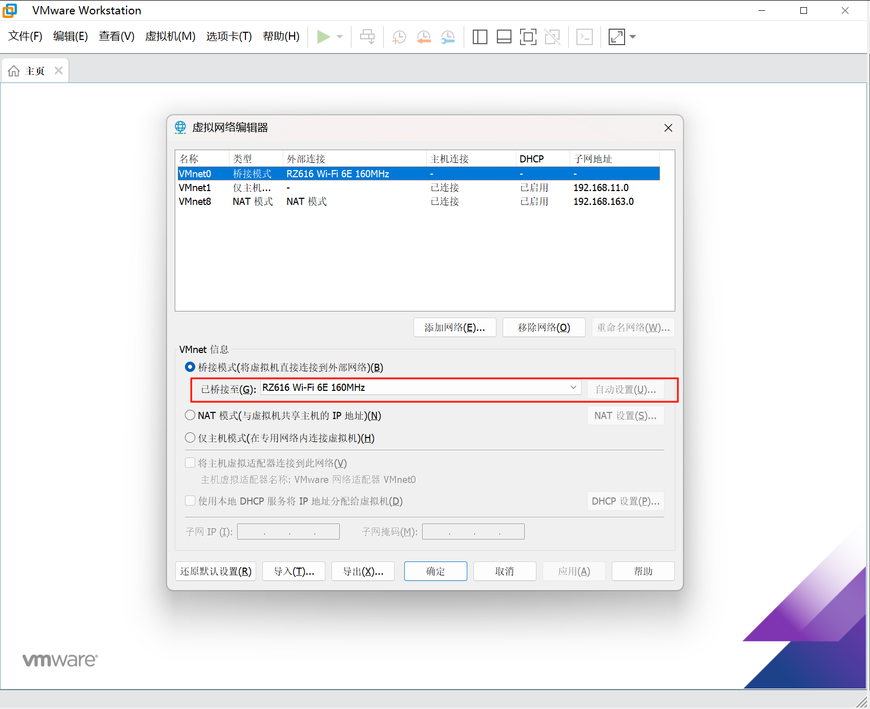Click the 外部连接 column header
Image resolution: width=870 pixels, height=709 pixels.
coord(354,159)
